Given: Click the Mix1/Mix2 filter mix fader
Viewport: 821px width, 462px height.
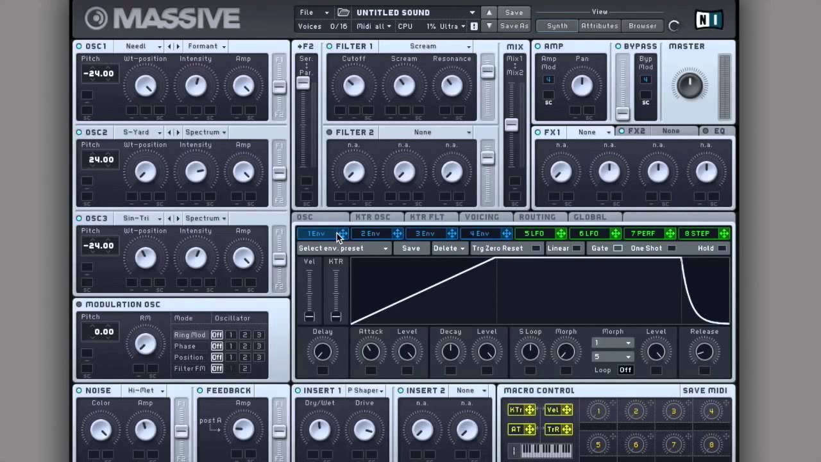Looking at the screenshot, I should pyautogui.click(x=511, y=125).
